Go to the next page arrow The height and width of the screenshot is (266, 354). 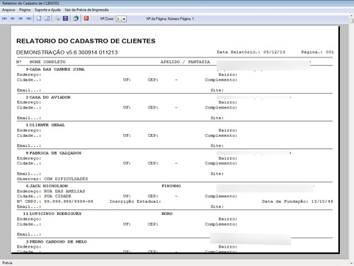tap(21, 18)
